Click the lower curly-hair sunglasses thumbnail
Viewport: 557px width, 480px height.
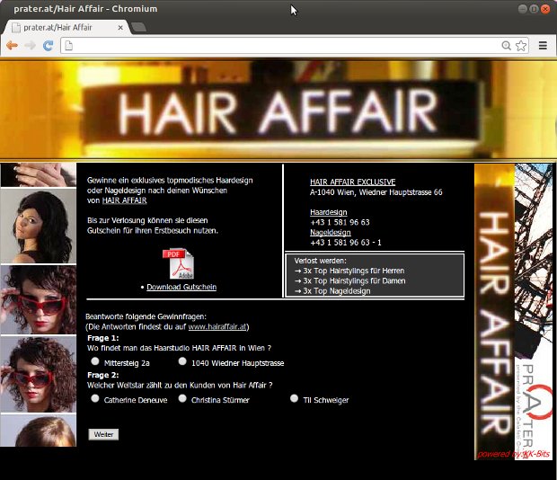click(39, 374)
